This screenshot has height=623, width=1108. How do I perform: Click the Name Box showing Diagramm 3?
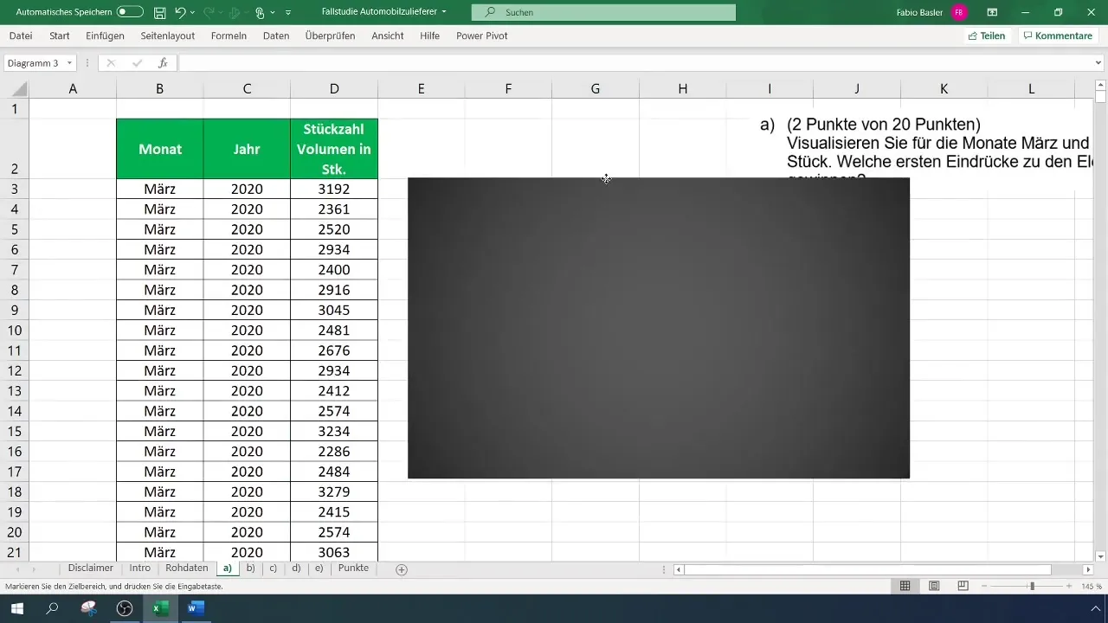(33, 63)
